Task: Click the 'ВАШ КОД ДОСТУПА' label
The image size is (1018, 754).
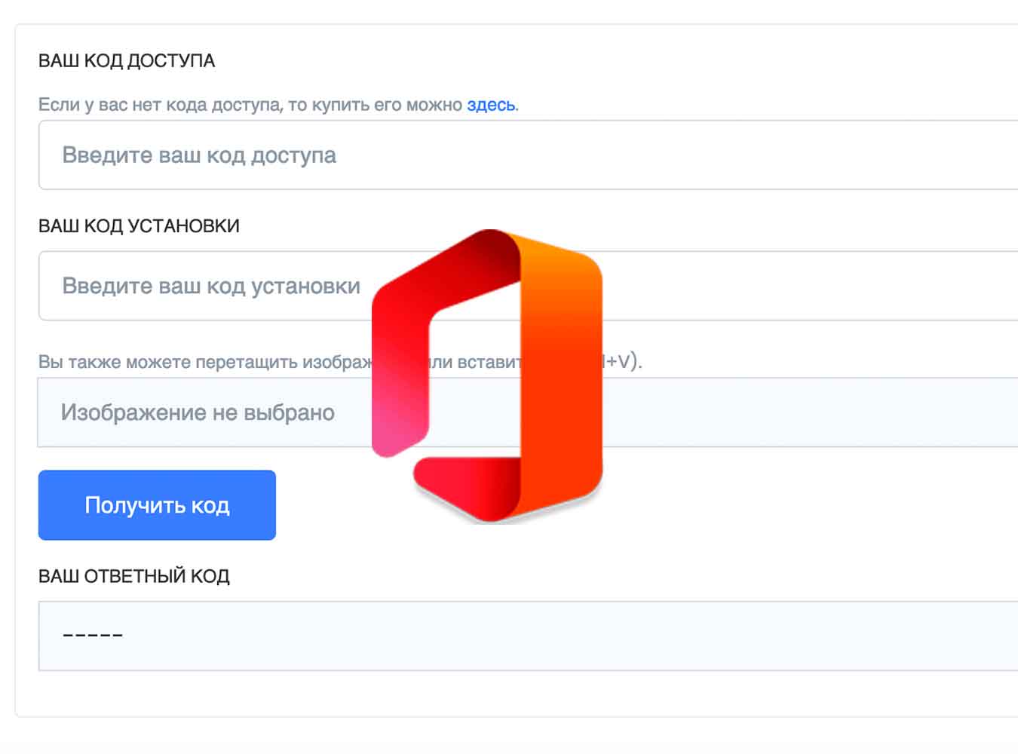Action: (x=127, y=61)
